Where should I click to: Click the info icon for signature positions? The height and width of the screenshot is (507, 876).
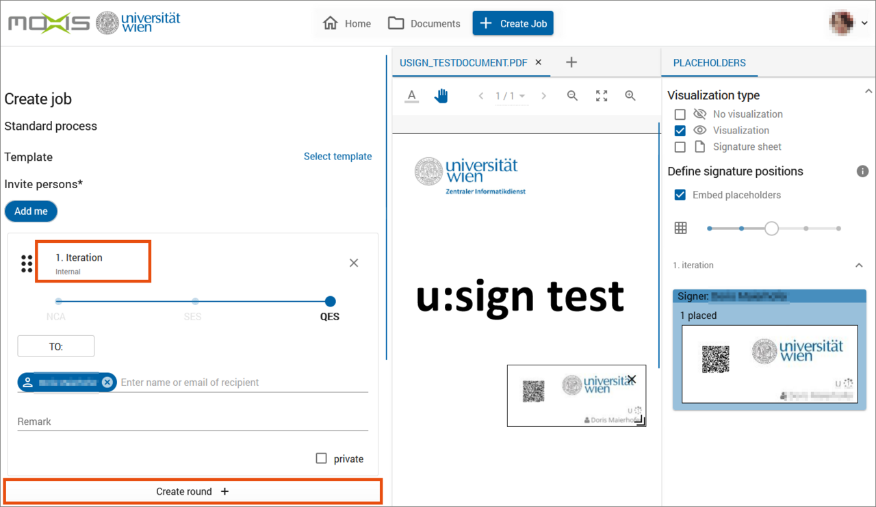862,171
